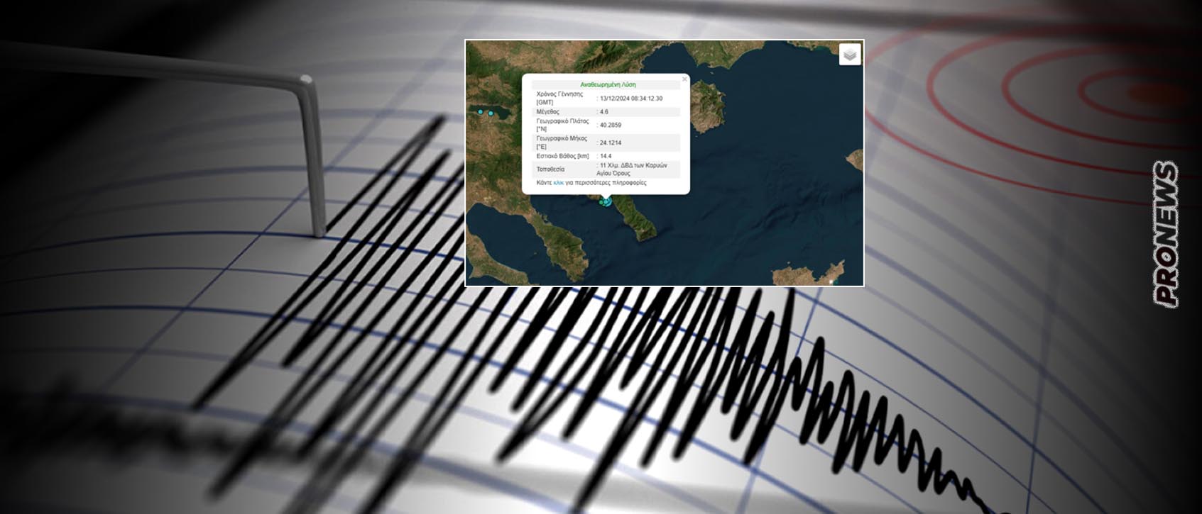Click the PRONEWS vertical logo
Screen dimensions: 1202x514
pos(1166,234)
